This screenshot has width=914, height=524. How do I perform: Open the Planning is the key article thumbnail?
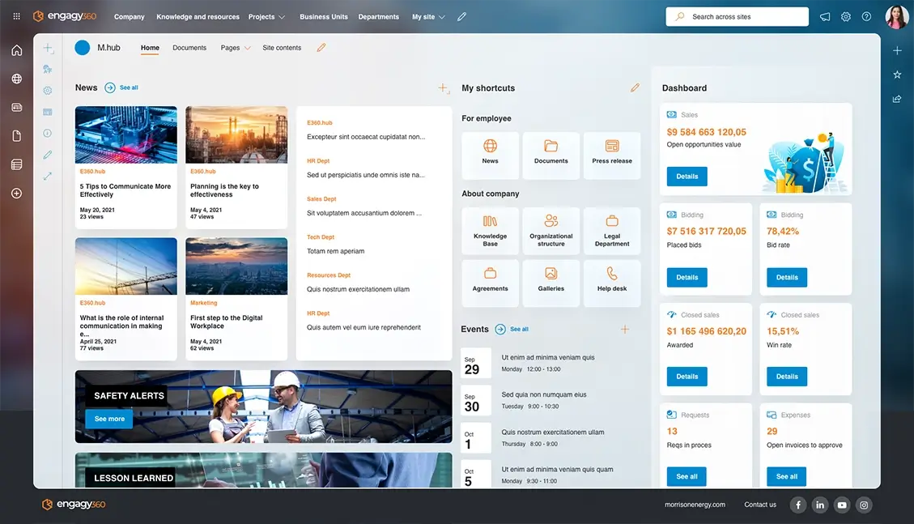click(x=236, y=134)
